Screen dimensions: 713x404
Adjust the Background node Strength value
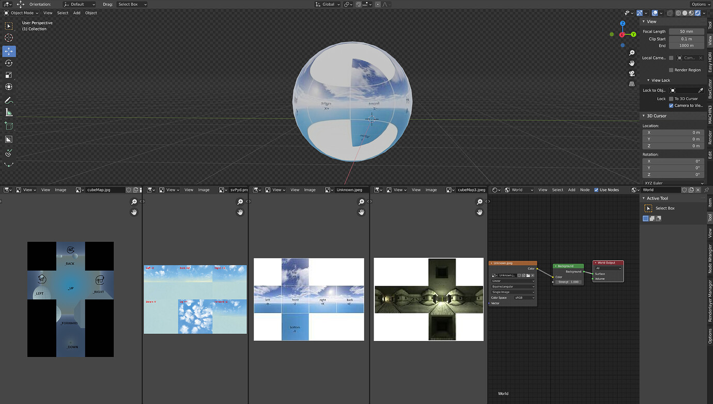[x=568, y=282]
